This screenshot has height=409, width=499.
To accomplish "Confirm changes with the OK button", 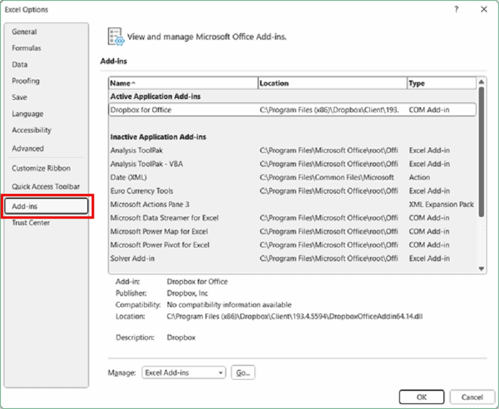I will coord(421,397).
